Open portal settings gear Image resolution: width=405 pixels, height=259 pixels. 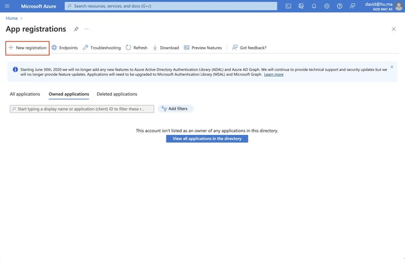[327, 6]
